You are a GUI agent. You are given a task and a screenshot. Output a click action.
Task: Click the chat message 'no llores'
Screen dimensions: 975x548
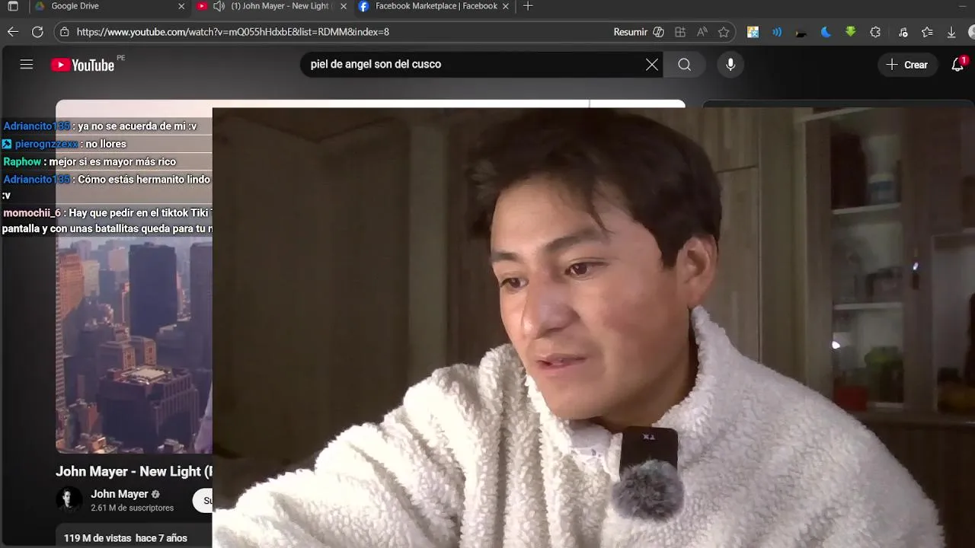click(106, 144)
